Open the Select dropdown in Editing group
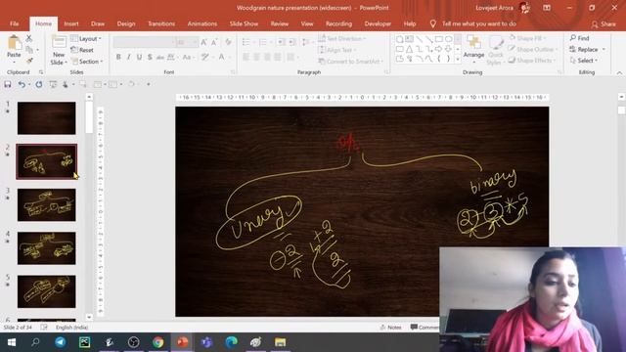Image resolution: width=626 pixels, height=352 pixels. [584, 61]
